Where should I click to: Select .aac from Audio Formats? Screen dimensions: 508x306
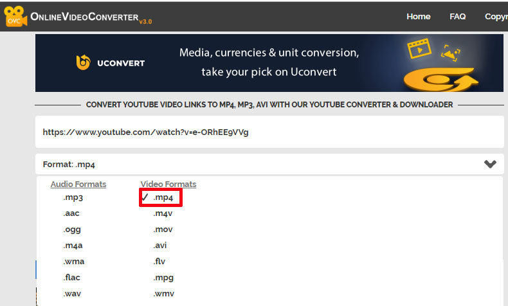71,213
